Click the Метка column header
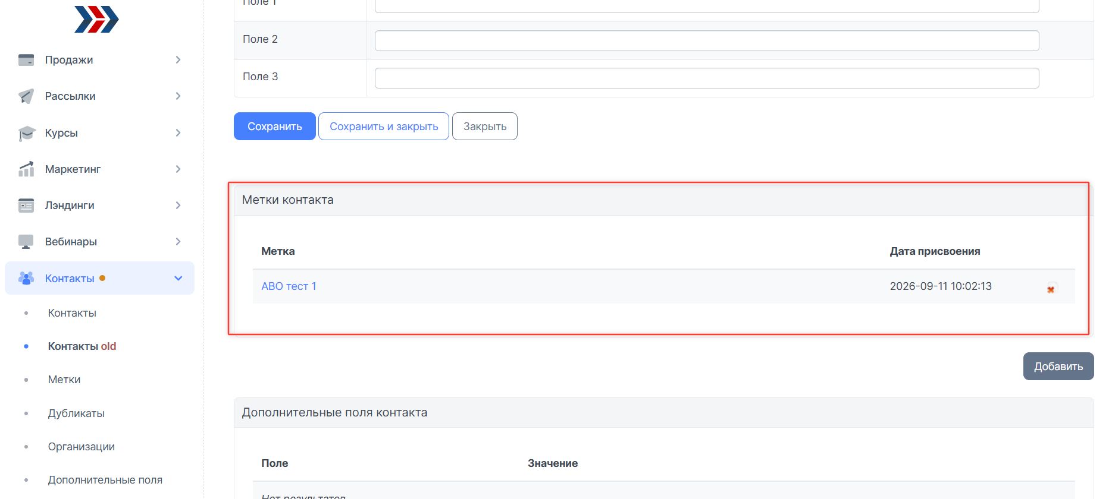This screenshot has width=1112, height=499. (278, 251)
